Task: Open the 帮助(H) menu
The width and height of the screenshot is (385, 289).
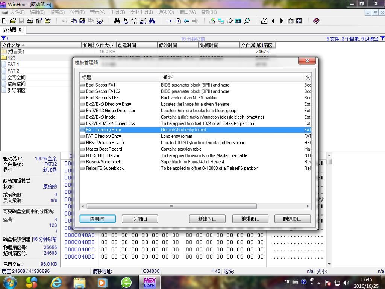Action: [209, 12]
